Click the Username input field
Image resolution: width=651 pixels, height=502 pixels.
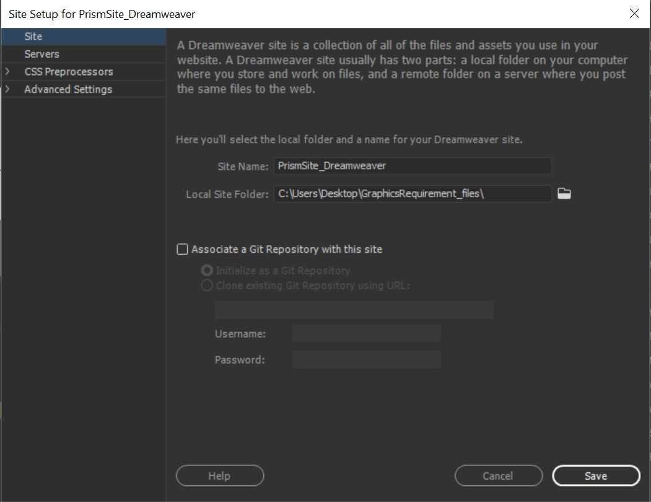pyautogui.click(x=366, y=333)
